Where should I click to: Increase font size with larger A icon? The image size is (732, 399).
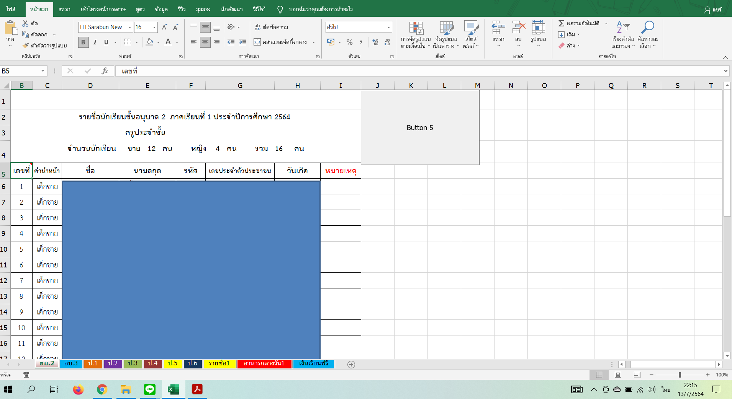tap(164, 27)
